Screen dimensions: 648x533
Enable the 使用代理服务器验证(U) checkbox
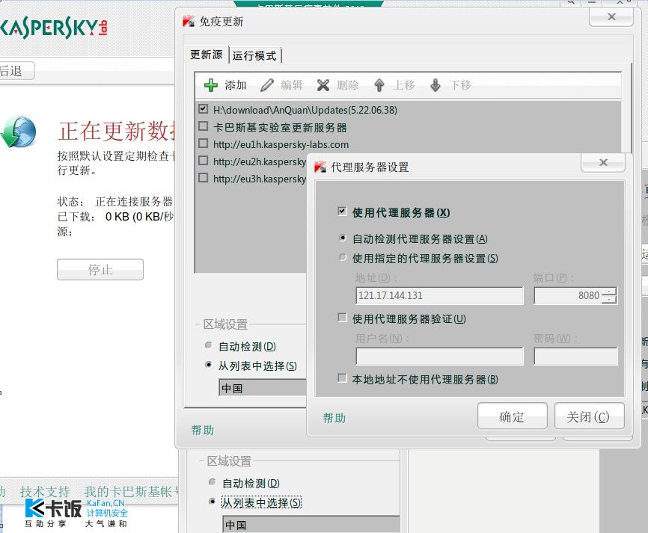coord(342,318)
